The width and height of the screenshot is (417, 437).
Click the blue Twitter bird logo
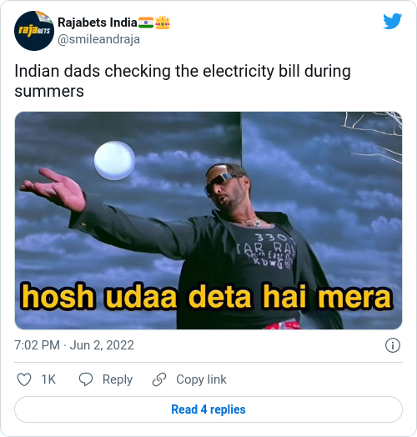(392, 21)
